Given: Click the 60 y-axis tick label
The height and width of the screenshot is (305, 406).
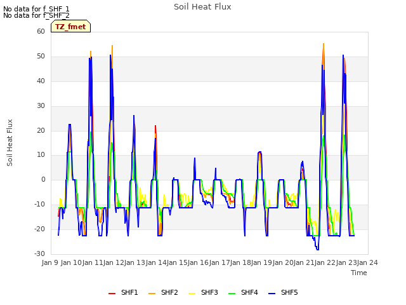Looking at the screenshot, I should [41, 31].
